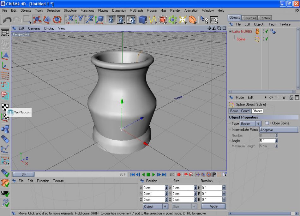Open the material manager Function menu

click(43, 181)
